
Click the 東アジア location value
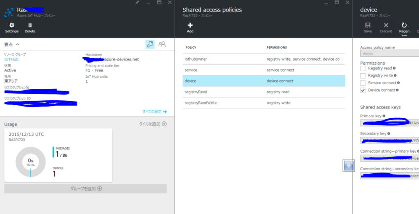click(x=11, y=81)
